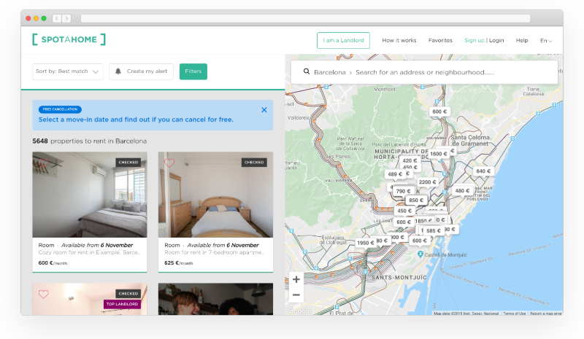Viewport: 584px width, 339px height.
Task: Click the browser address bar
Action: (x=305, y=18)
